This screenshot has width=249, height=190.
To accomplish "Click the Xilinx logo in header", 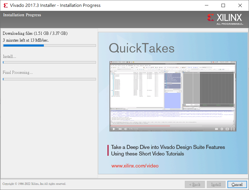I will [x=225, y=19].
